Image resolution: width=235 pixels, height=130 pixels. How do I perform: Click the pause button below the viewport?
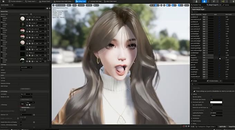click(186, 127)
